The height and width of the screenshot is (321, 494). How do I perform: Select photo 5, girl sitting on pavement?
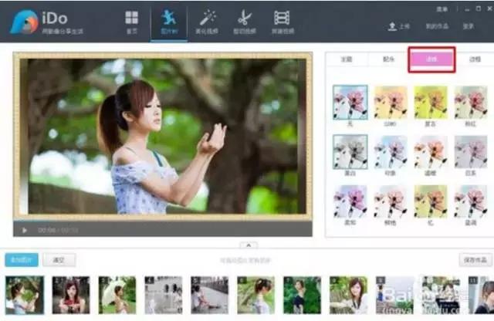click(x=209, y=295)
